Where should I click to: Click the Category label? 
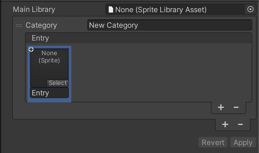click(41, 25)
